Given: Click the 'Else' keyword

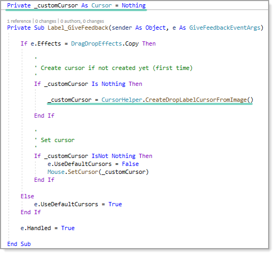Looking at the screenshot, I should [x=27, y=196].
